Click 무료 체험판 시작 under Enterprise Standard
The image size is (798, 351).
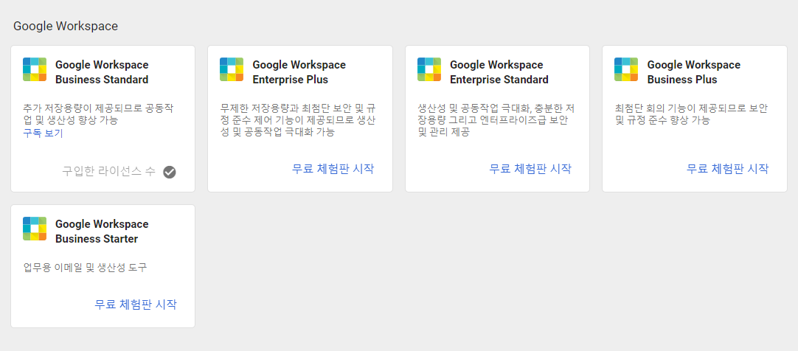(530, 169)
